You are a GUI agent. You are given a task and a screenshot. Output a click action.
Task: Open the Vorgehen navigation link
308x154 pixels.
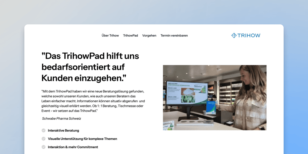[149, 36]
